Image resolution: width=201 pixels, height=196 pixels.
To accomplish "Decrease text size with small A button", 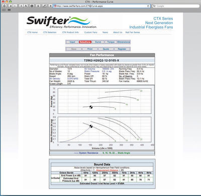I will (21, 6).
